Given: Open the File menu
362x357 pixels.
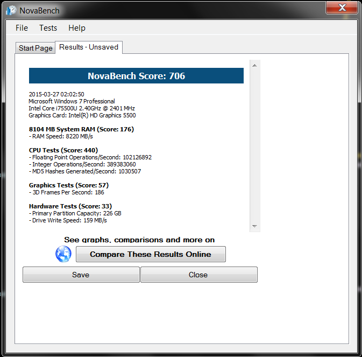Looking at the screenshot, I should point(22,28).
